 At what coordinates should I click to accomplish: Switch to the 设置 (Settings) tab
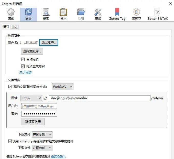point(6,27)
